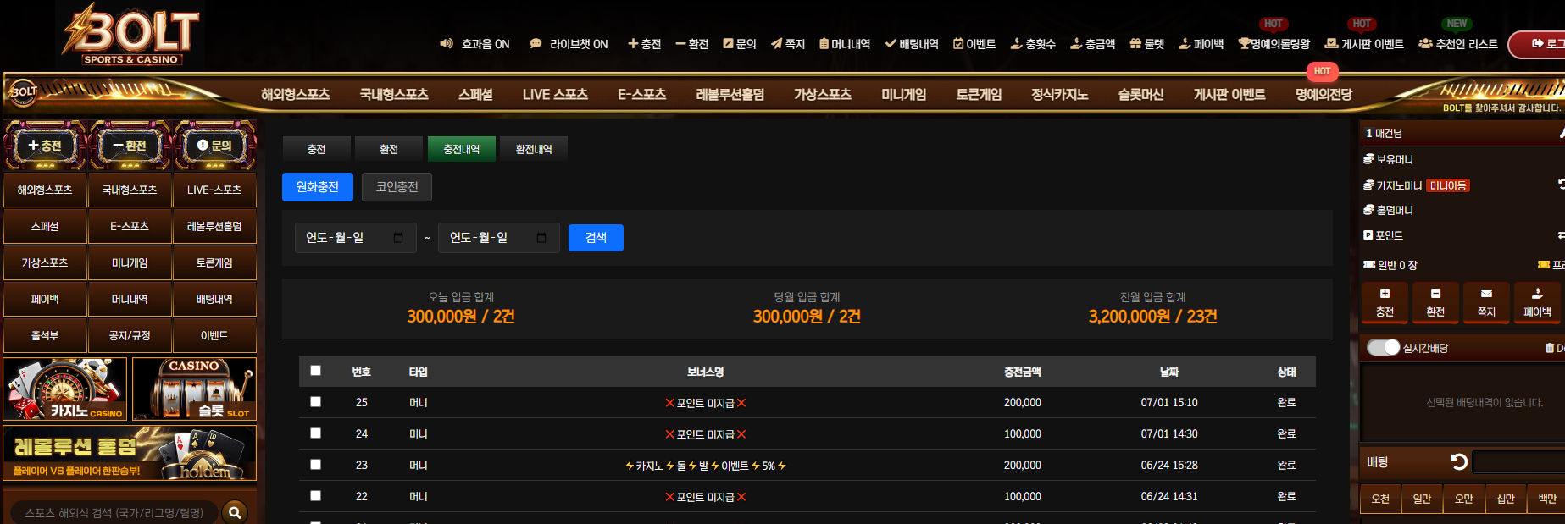Click the BOLT Sports & Casino logo
The height and width of the screenshot is (524, 1565).
coord(130,35)
